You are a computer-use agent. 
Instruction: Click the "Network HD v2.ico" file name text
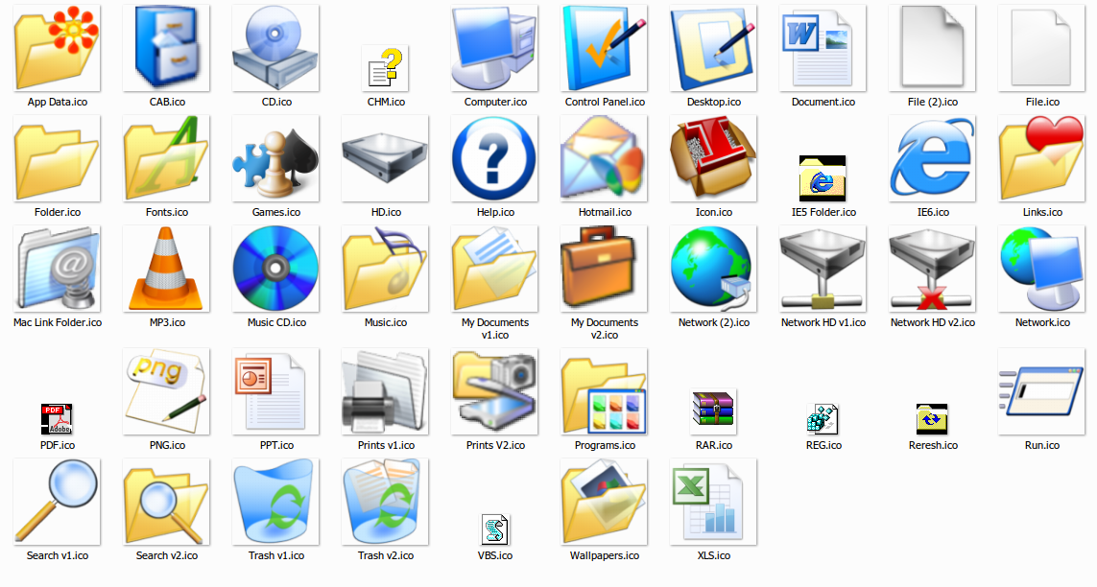pyautogui.click(x=933, y=323)
